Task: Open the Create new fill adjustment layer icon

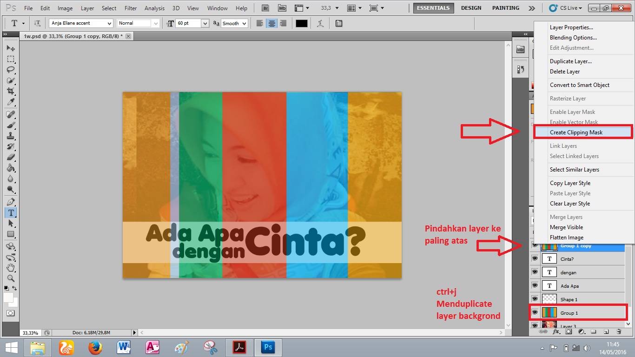Action: pyautogui.click(x=581, y=331)
